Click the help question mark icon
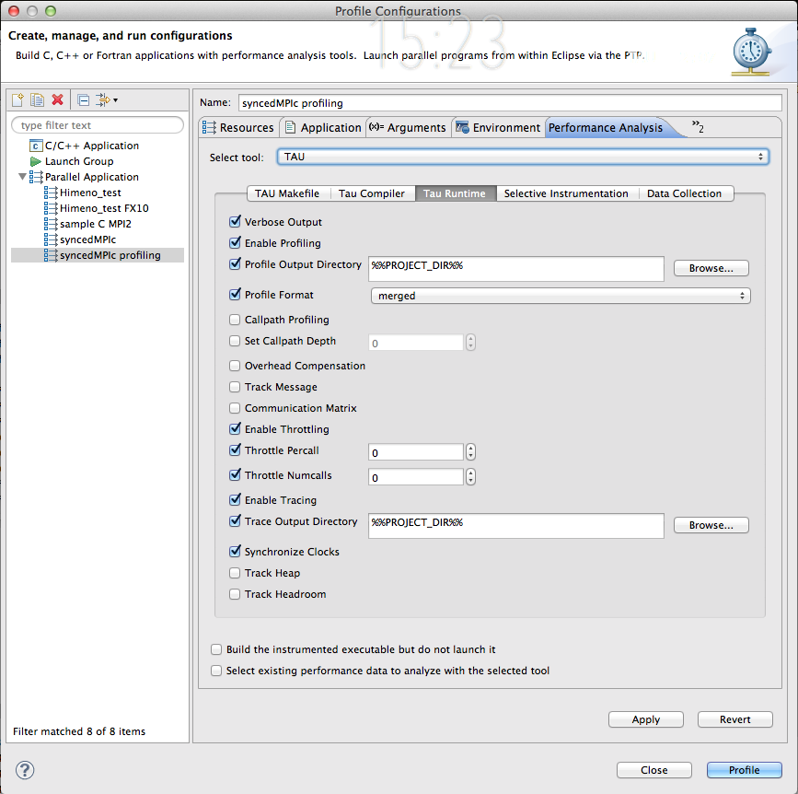 tap(26, 770)
